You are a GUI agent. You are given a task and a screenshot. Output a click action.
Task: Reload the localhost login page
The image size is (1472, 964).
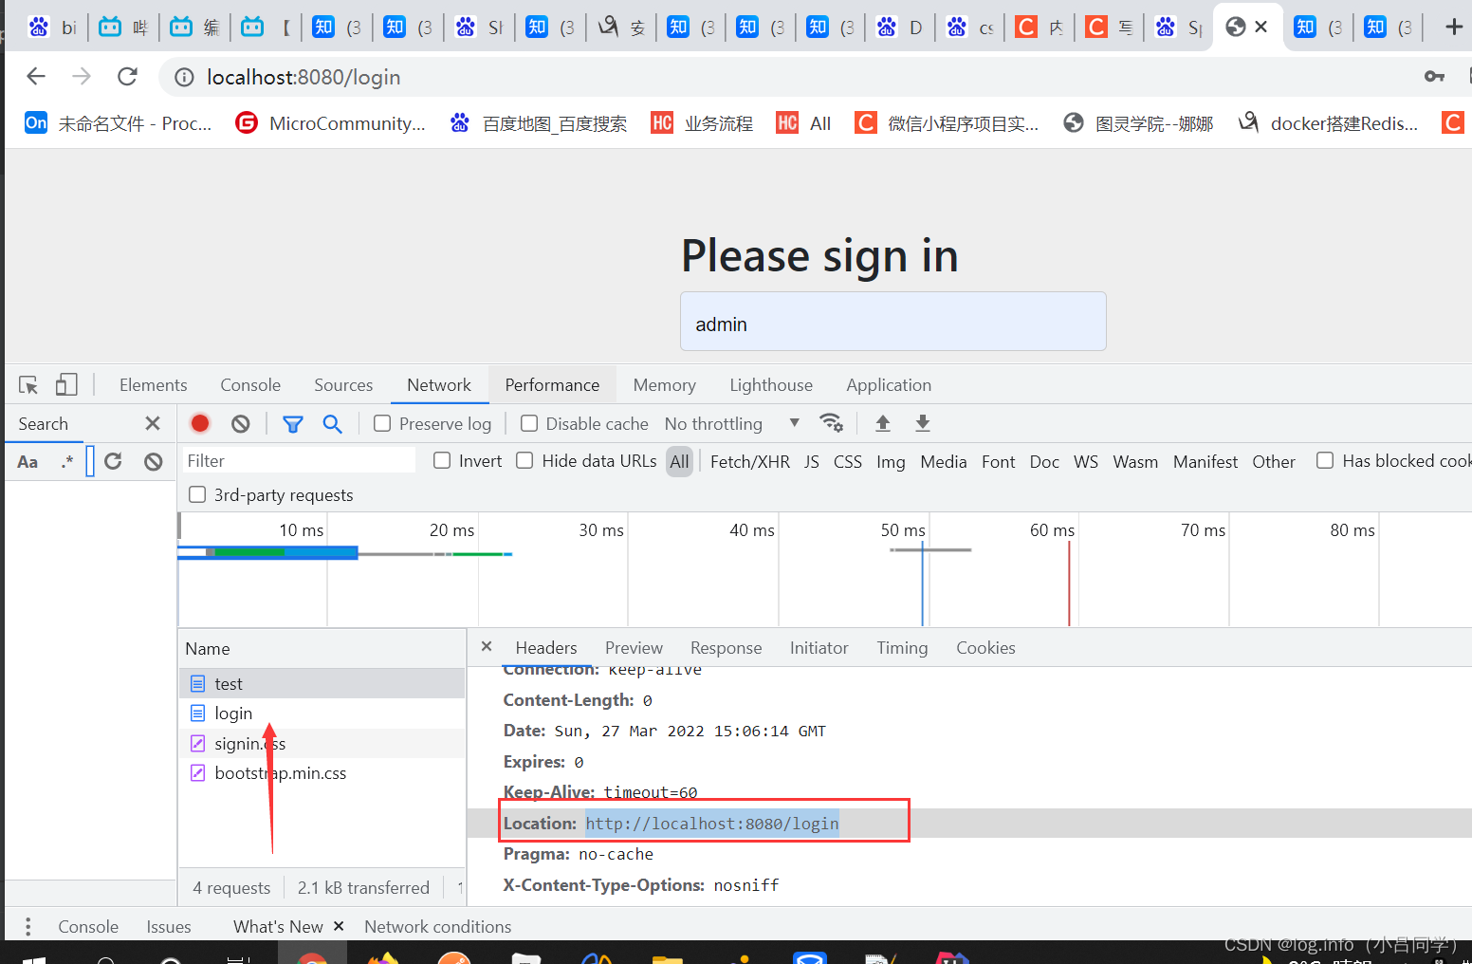[127, 77]
